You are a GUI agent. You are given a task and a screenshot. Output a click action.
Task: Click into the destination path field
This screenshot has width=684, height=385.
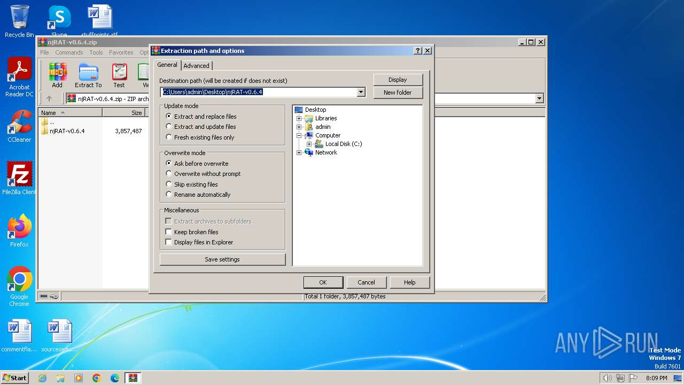(x=259, y=92)
